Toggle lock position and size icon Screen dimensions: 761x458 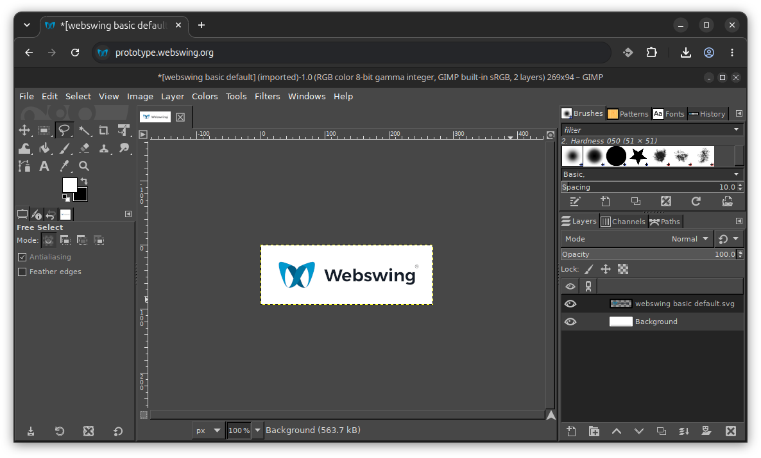point(606,270)
